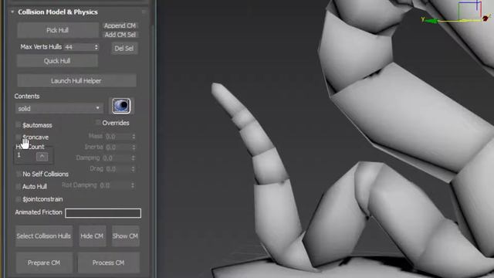Click the "Contents" label

[x=27, y=96]
